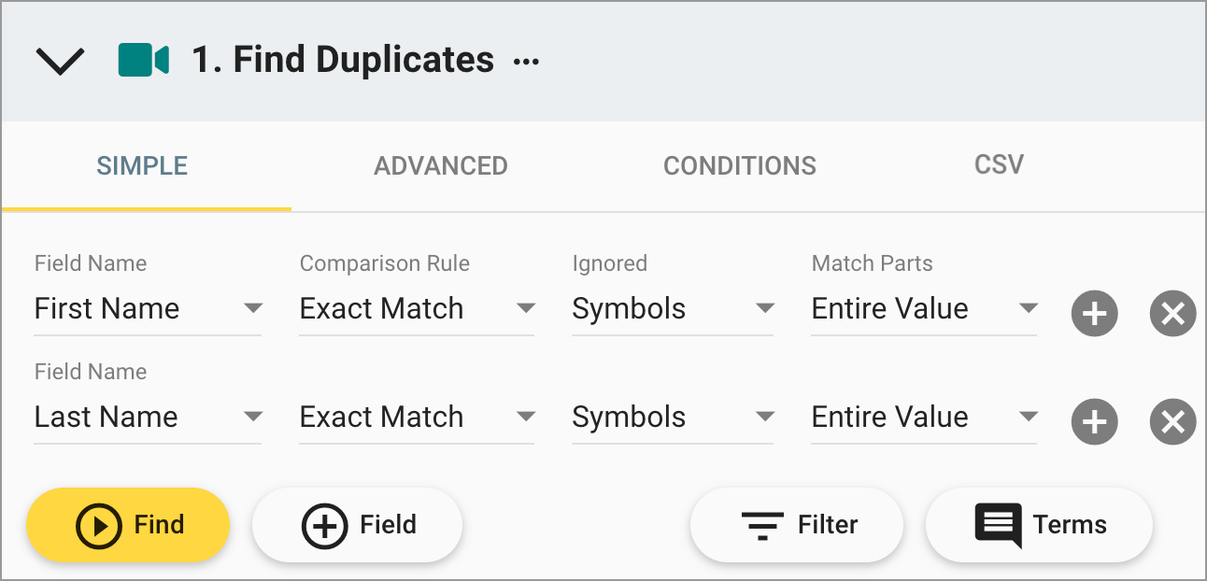Viewport: 1207px width, 581px height.
Task: Open the First Name field dropdown
Action: click(x=148, y=309)
